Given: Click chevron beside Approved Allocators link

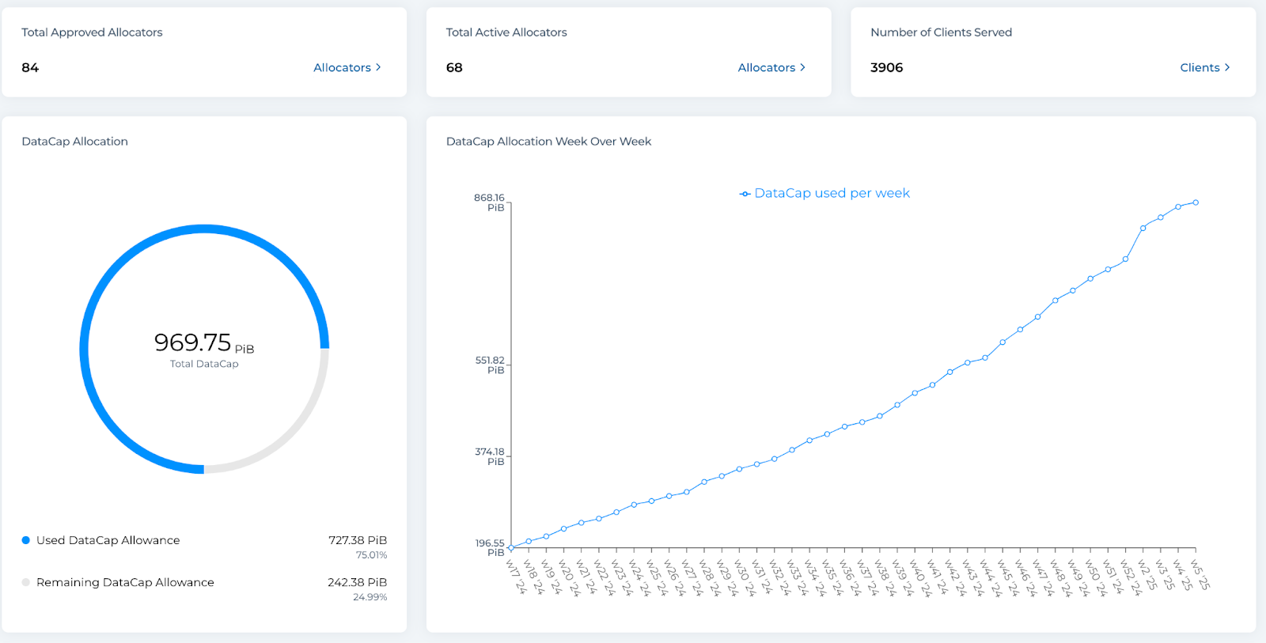Looking at the screenshot, I should (x=378, y=67).
